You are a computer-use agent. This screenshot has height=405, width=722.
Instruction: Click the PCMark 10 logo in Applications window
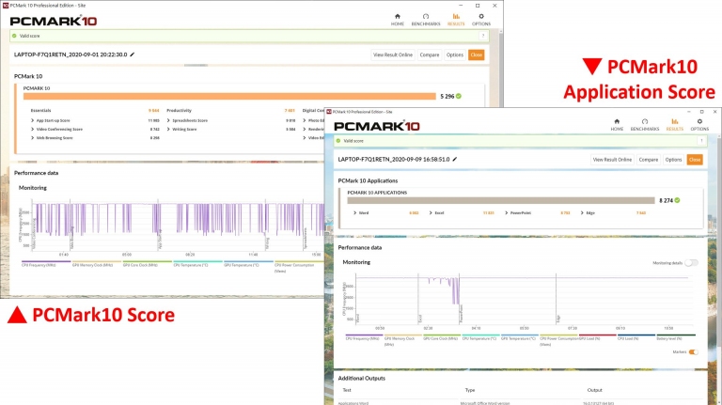coord(377,126)
